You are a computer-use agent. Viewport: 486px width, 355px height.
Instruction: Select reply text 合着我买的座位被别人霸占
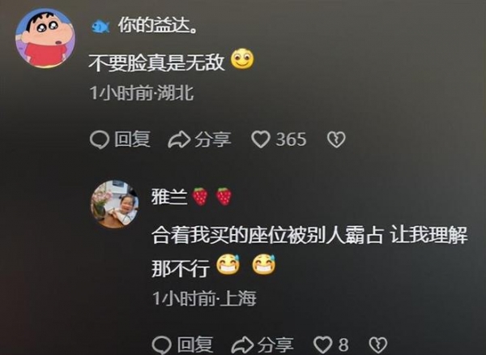click(267, 236)
